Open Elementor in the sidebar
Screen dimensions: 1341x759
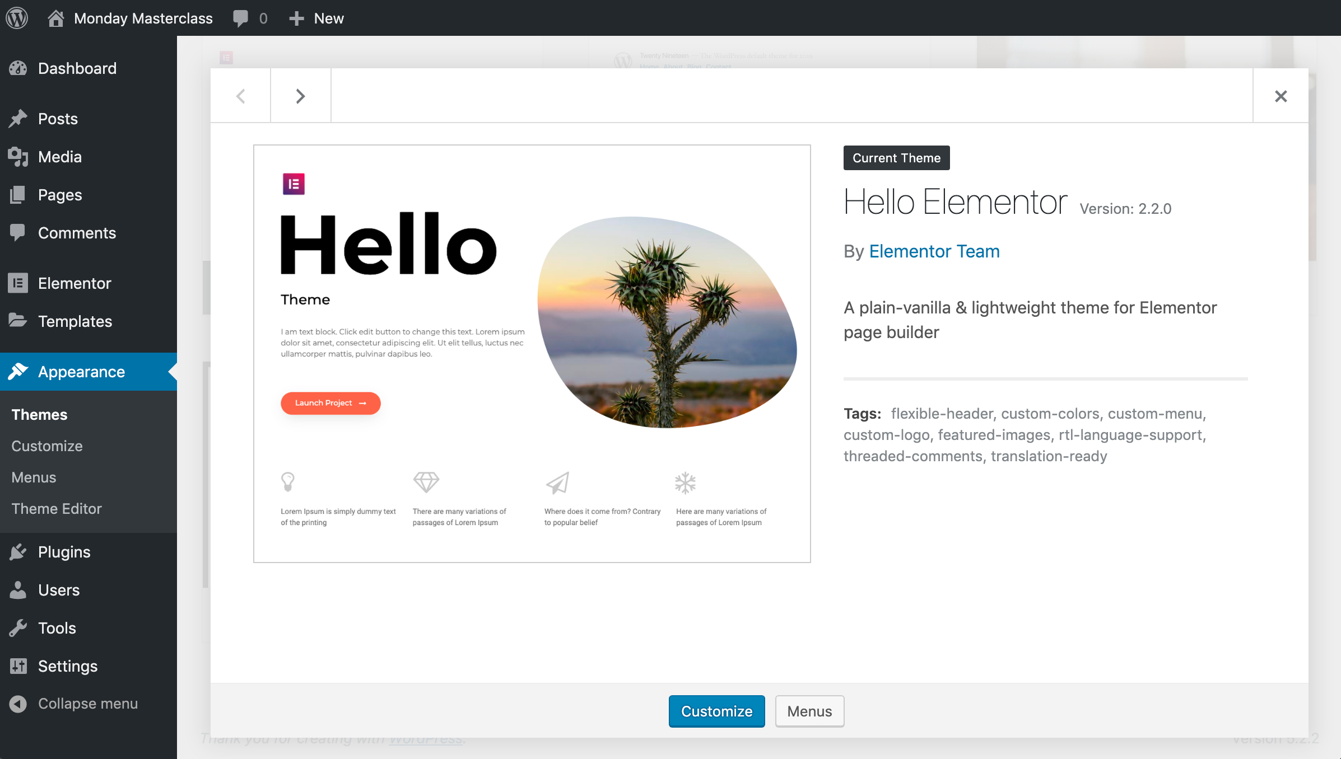pos(74,283)
